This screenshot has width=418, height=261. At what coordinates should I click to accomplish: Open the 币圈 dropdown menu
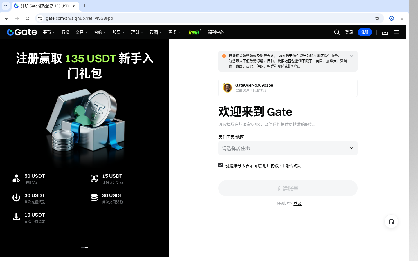(156, 32)
